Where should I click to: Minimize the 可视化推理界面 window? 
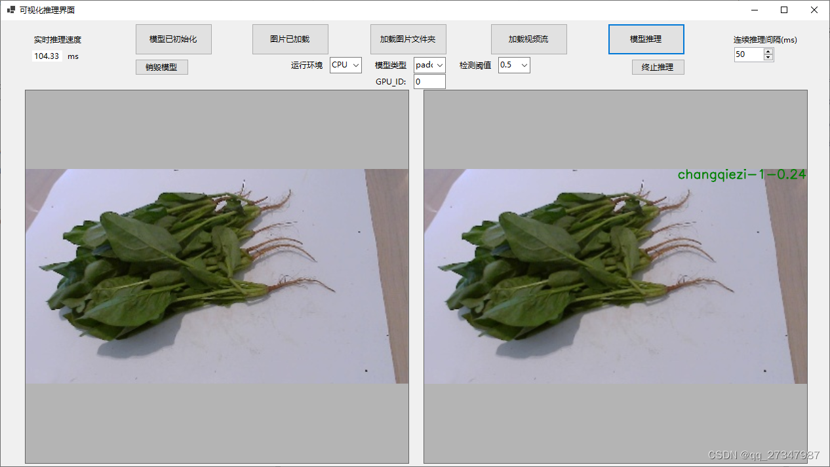click(x=755, y=10)
